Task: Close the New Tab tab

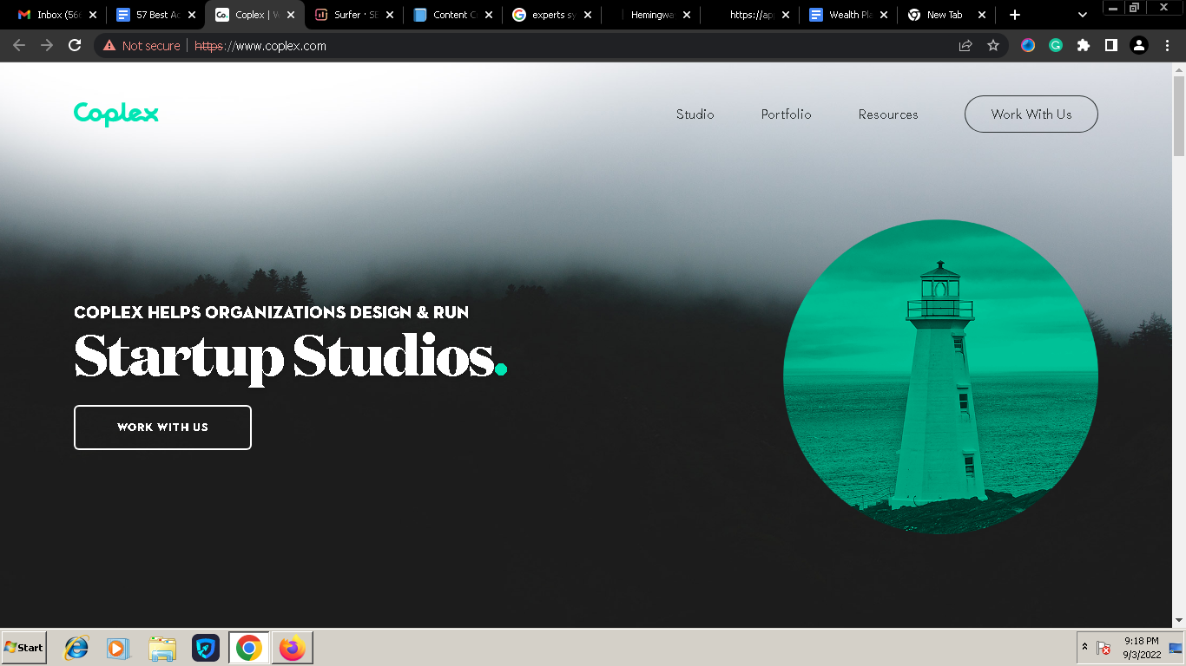Action: tap(982, 15)
